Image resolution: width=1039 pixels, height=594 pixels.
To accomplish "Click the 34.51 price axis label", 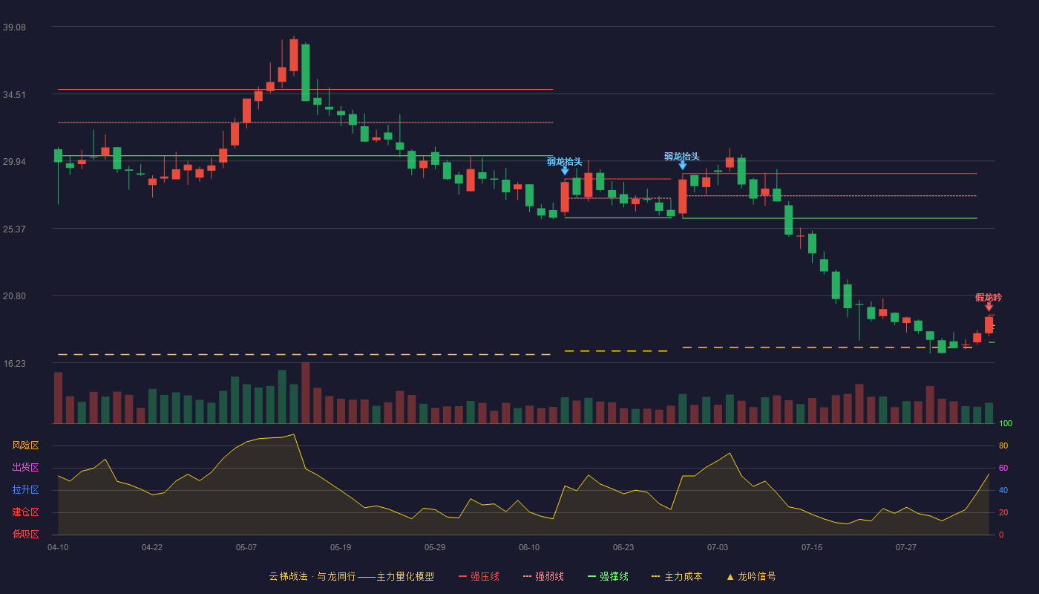I will click(14, 95).
